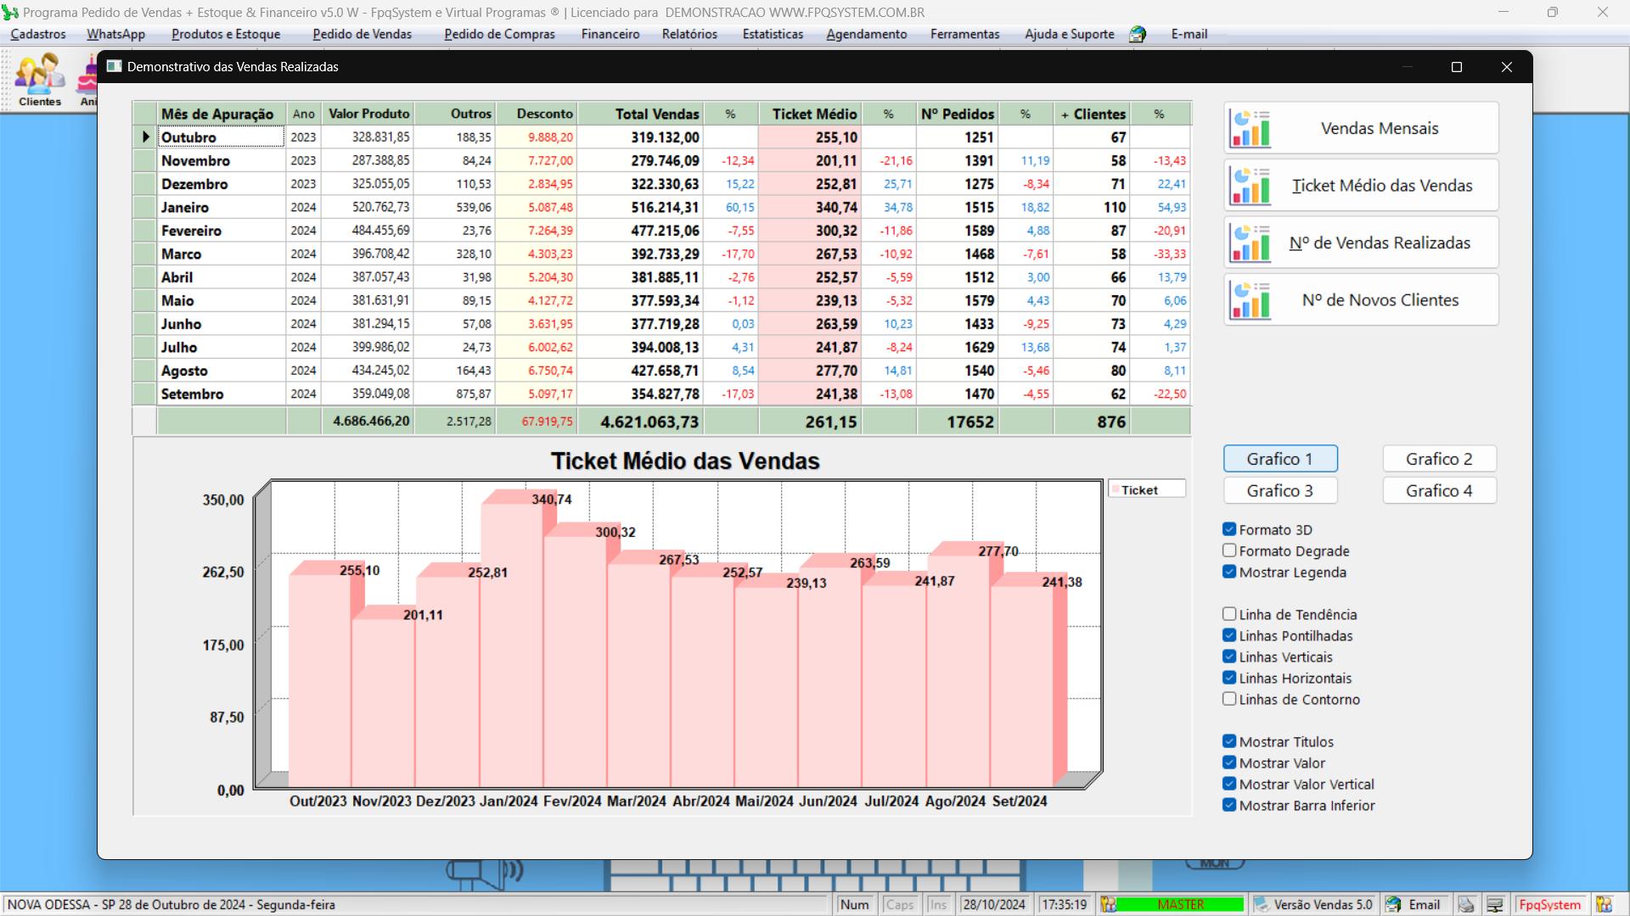Viewport: 1630px width, 916px height.
Task: Click the chart icon on Nº de Novos Clientes
Action: click(x=1251, y=300)
